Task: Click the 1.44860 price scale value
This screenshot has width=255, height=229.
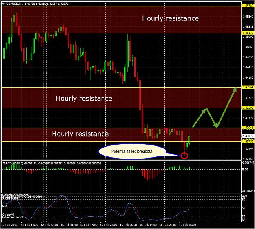Action: (248, 47)
